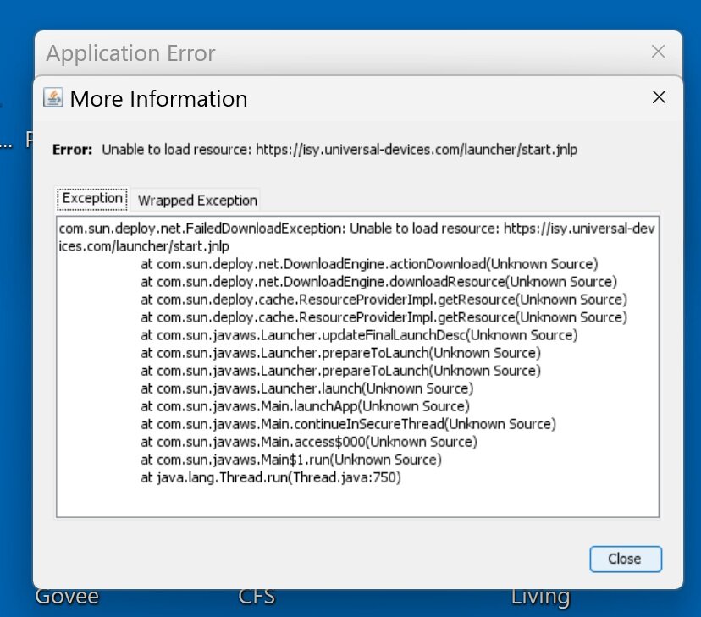Click the 'DownloadEngine.actionDownload' stack trace line
Image resolution: width=701 pixels, height=617 pixels.
pos(369,264)
